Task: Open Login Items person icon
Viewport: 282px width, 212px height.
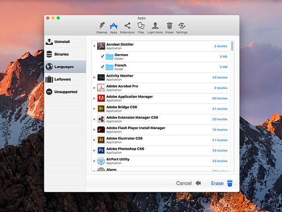Action: (x=155, y=28)
